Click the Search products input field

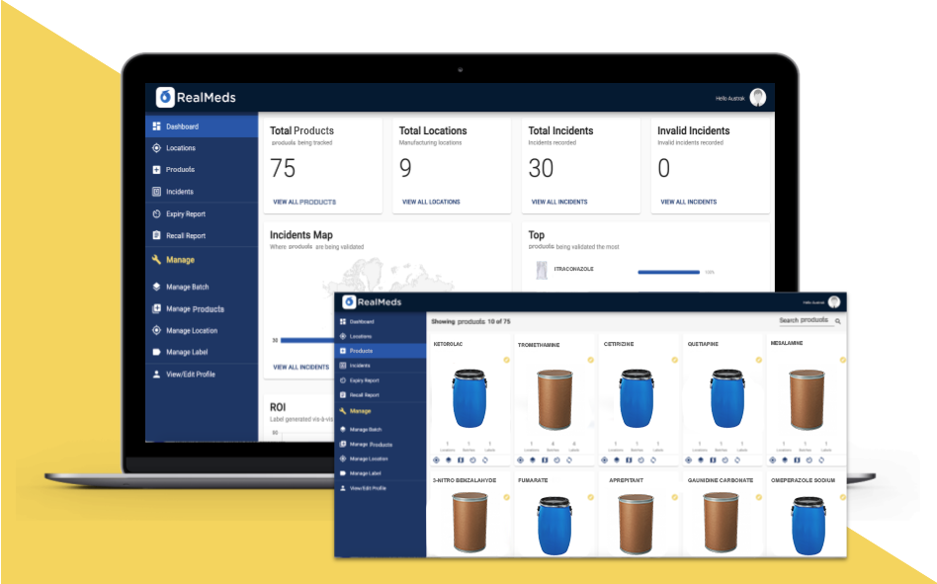coord(805,321)
